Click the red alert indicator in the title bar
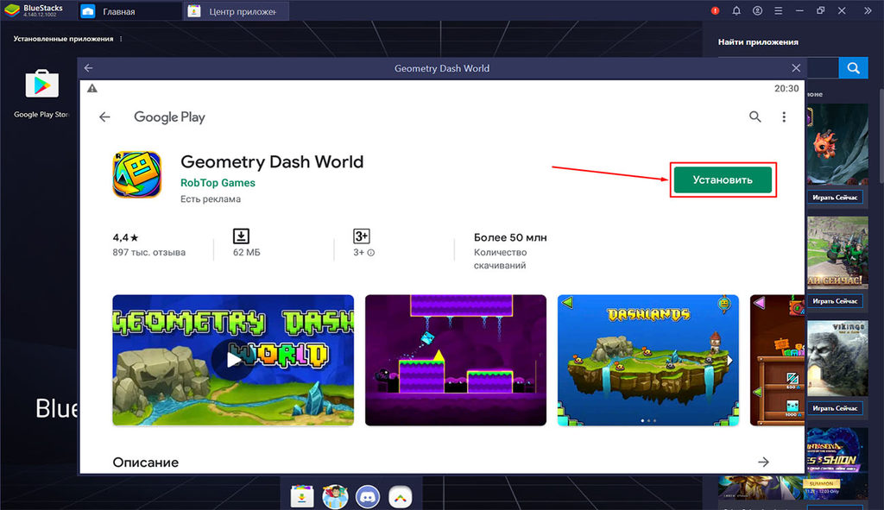Viewport: 884px width, 510px height. pyautogui.click(x=715, y=10)
